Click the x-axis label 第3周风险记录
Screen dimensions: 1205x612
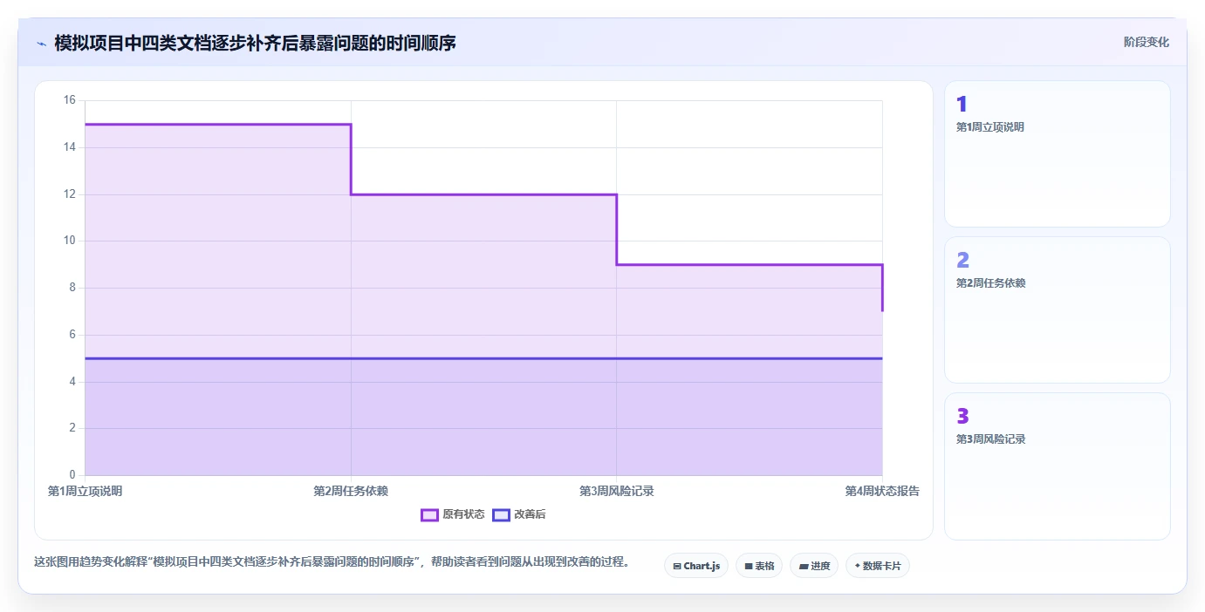click(617, 491)
